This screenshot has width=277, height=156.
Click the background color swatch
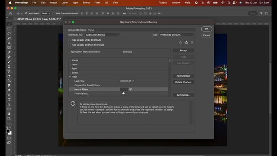10,133
